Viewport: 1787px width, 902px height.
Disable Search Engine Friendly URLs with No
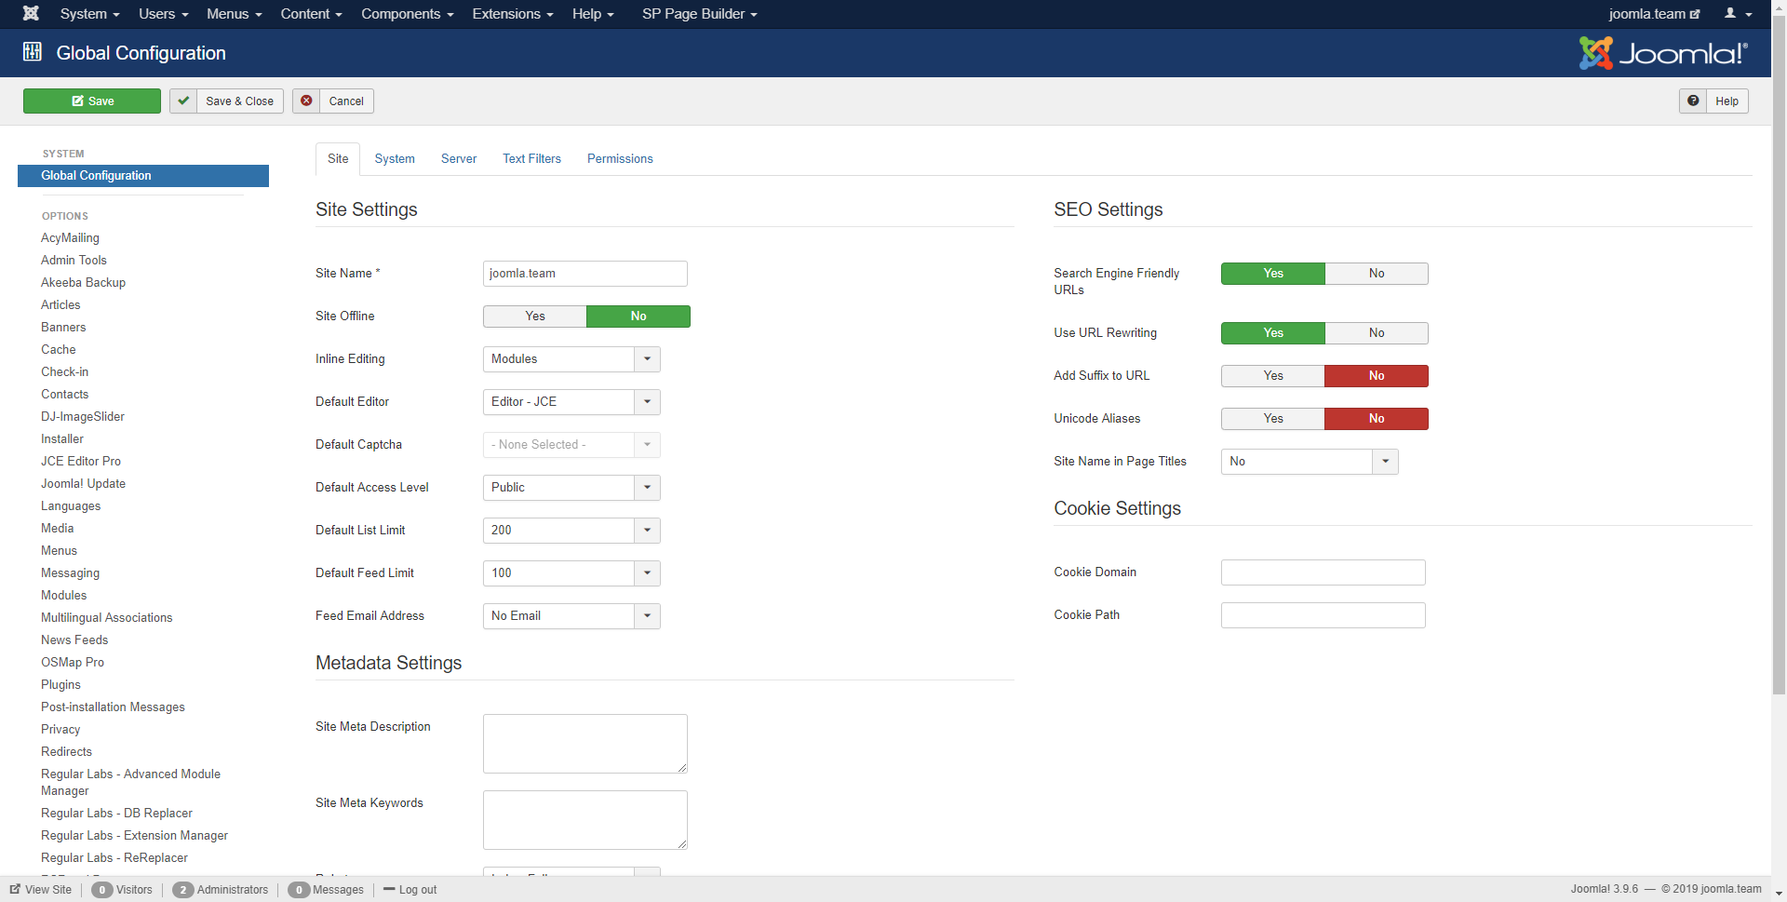(x=1376, y=274)
